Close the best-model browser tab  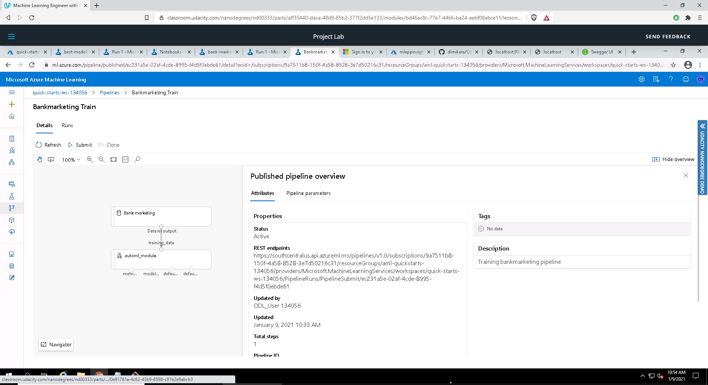click(93, 52)
